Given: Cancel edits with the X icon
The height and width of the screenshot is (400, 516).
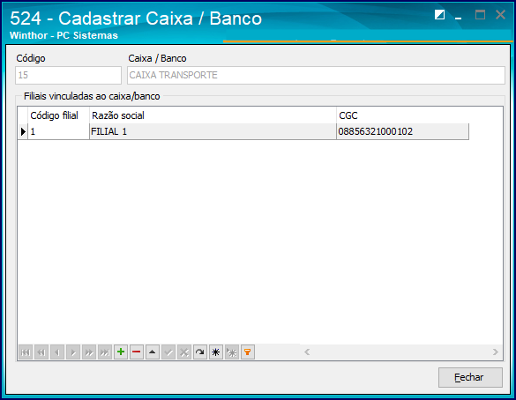Looking at the screenshot, I should (x=184, y=352).
